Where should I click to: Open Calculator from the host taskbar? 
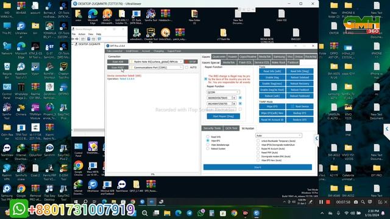tap(211, 213)
